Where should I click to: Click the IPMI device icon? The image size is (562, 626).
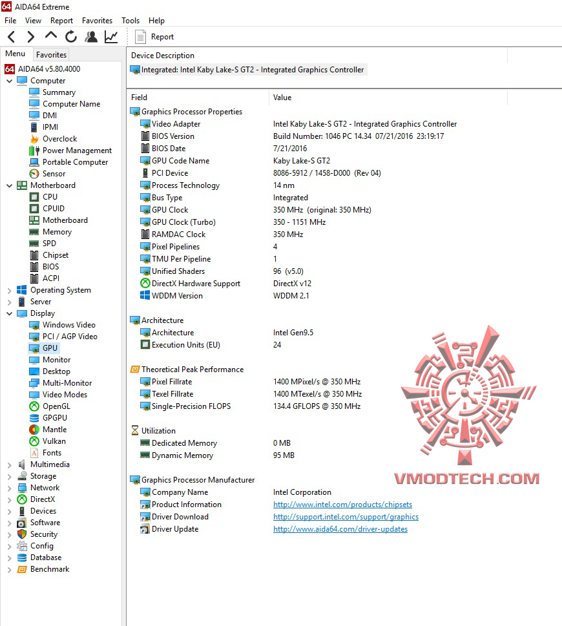[34, 127]
